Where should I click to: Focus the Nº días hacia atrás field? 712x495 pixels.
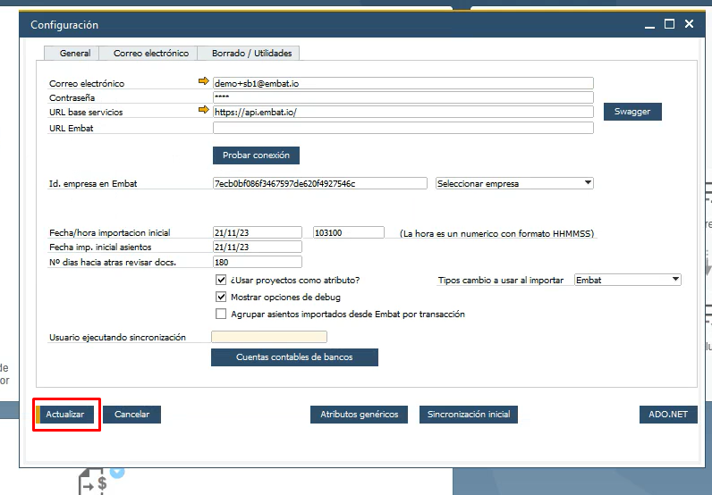[258, 262]
